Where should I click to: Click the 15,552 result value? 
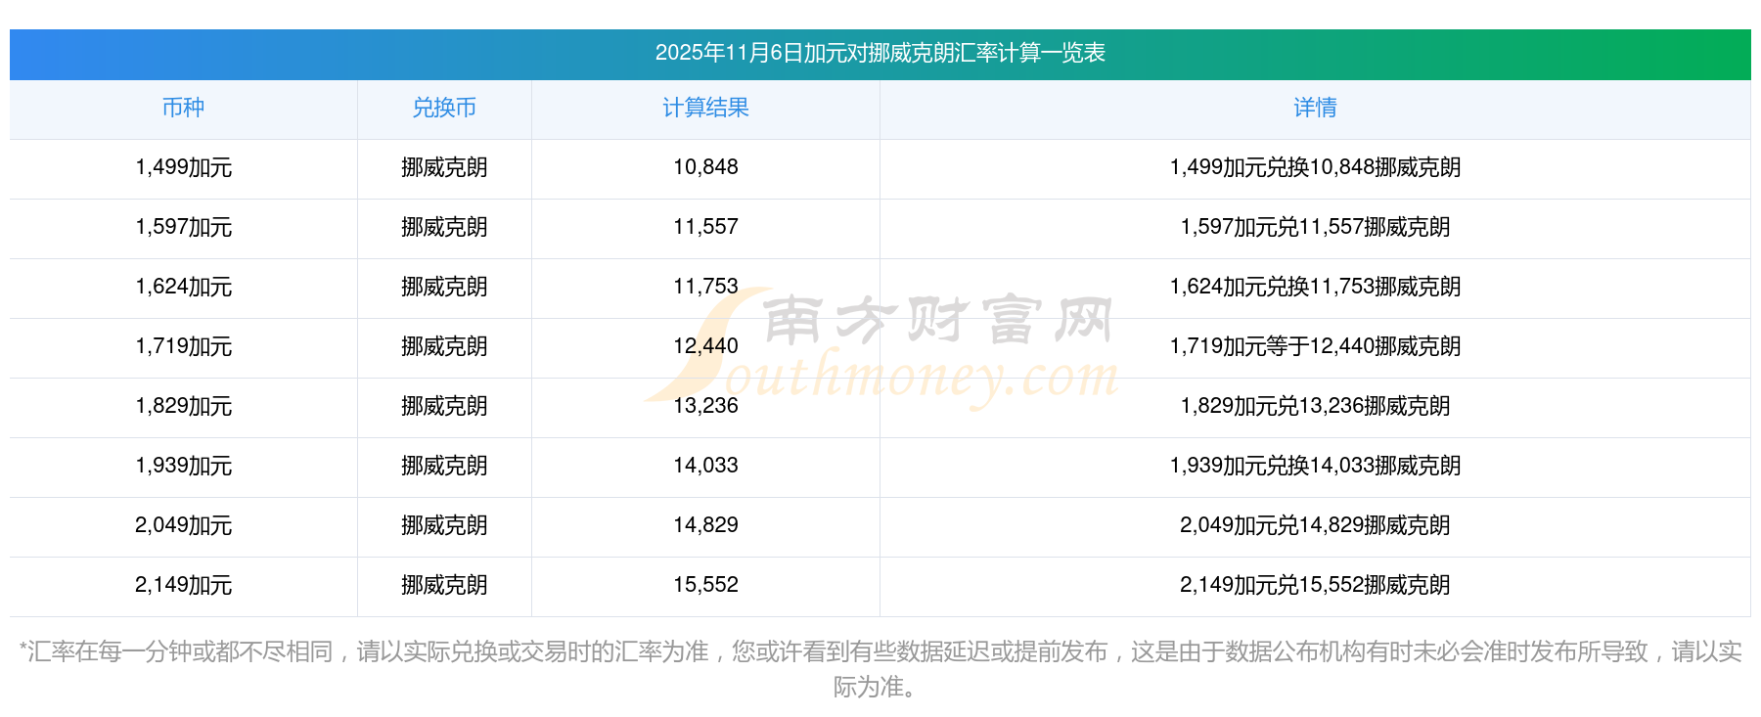point(705,585)
